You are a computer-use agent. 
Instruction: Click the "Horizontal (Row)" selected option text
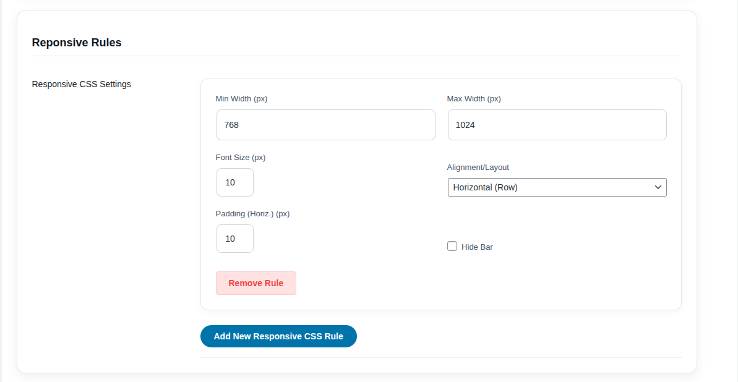[486, 187]
